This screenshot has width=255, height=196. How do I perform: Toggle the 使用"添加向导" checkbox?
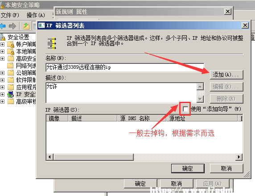[x=185, y=109]
